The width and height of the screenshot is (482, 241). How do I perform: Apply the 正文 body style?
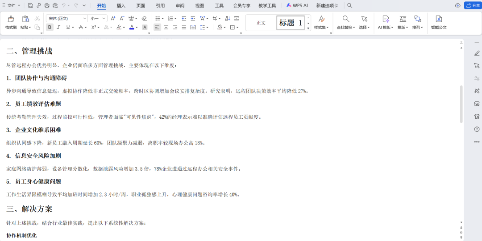[261, 23]
